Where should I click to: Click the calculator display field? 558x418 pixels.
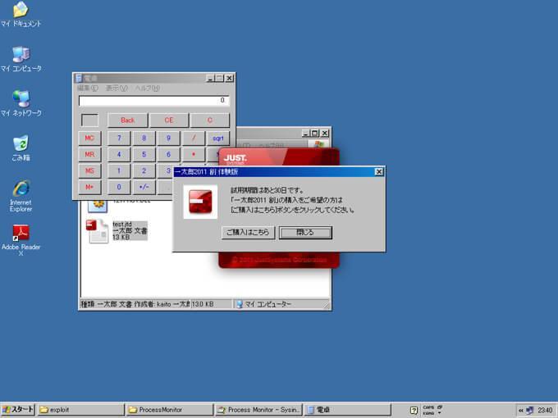tap(153, 101)
